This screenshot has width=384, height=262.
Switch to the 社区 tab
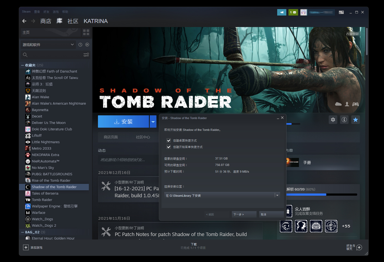click(73, 21)
